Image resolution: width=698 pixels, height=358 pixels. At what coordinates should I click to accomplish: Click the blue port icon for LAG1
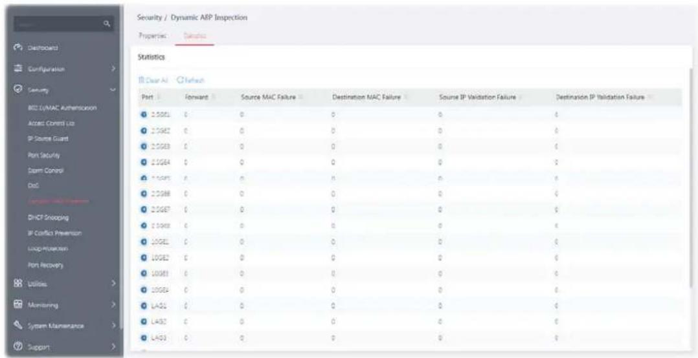(x=143, y=306)
